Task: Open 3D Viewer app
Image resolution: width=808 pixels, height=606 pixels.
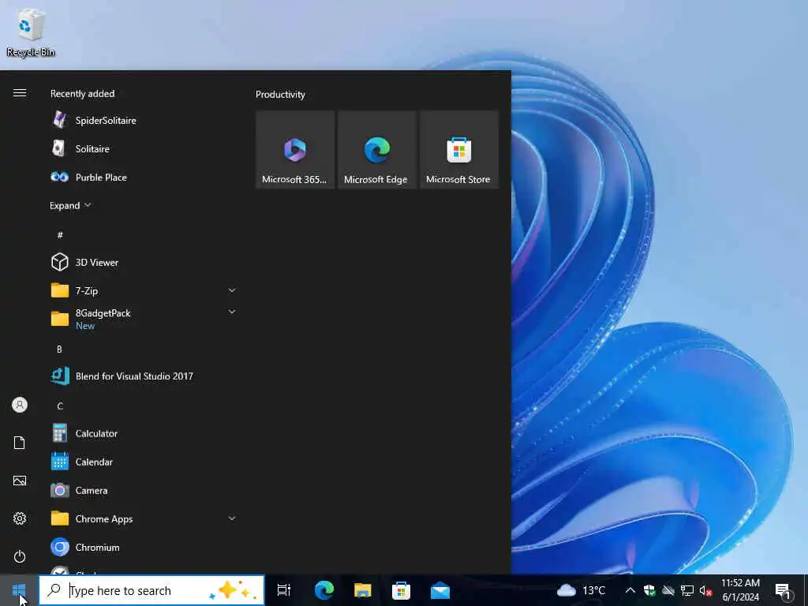Action: (x=144, y=262)
